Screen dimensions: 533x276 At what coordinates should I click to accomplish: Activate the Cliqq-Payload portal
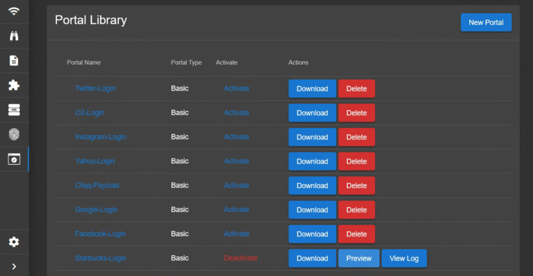[237, 186]
